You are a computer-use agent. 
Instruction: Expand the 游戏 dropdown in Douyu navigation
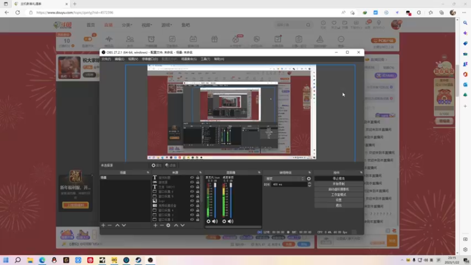coord(167,25)
